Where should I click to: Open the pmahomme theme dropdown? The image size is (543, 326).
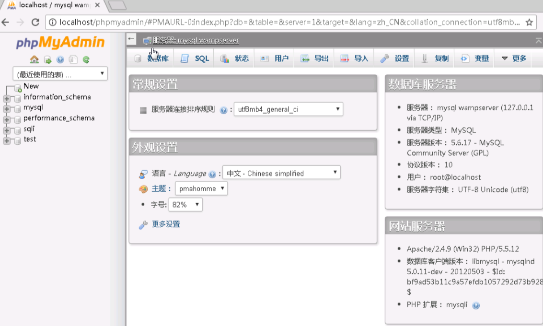[201, 188]
